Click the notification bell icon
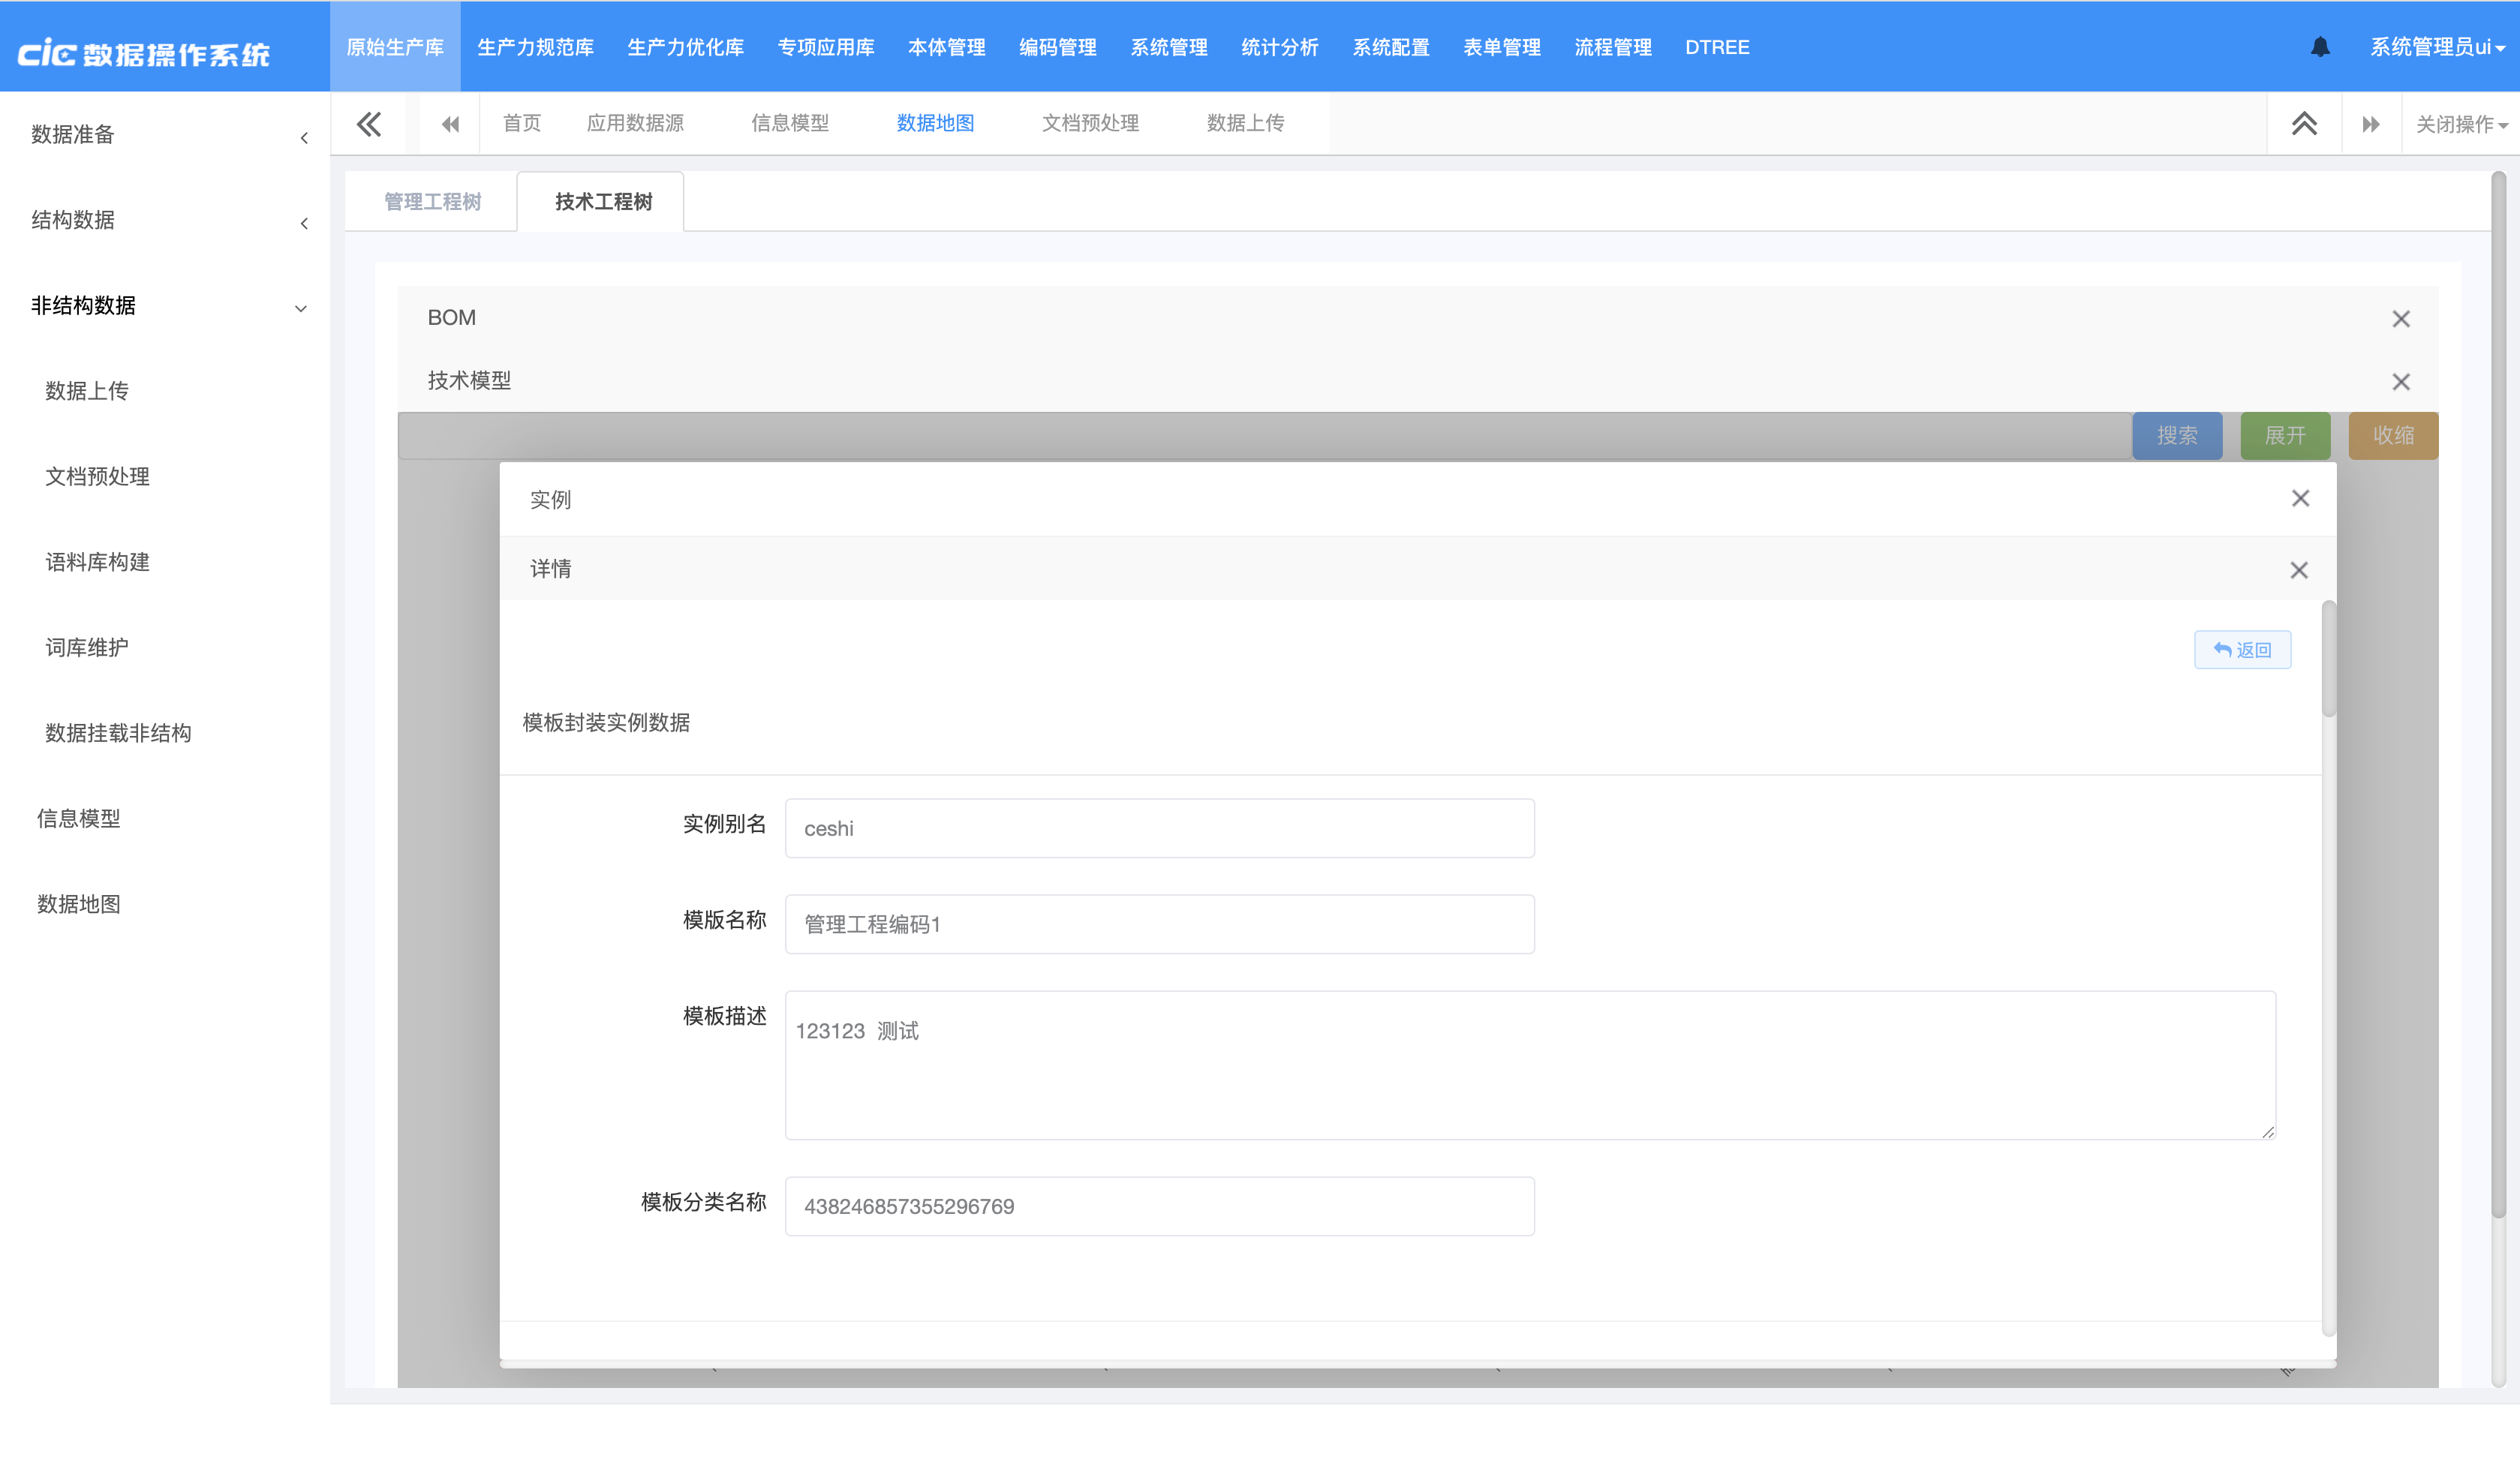Image resolution: width=2520 pixels, height=1457 pixels. click(x=2320, y=47)
